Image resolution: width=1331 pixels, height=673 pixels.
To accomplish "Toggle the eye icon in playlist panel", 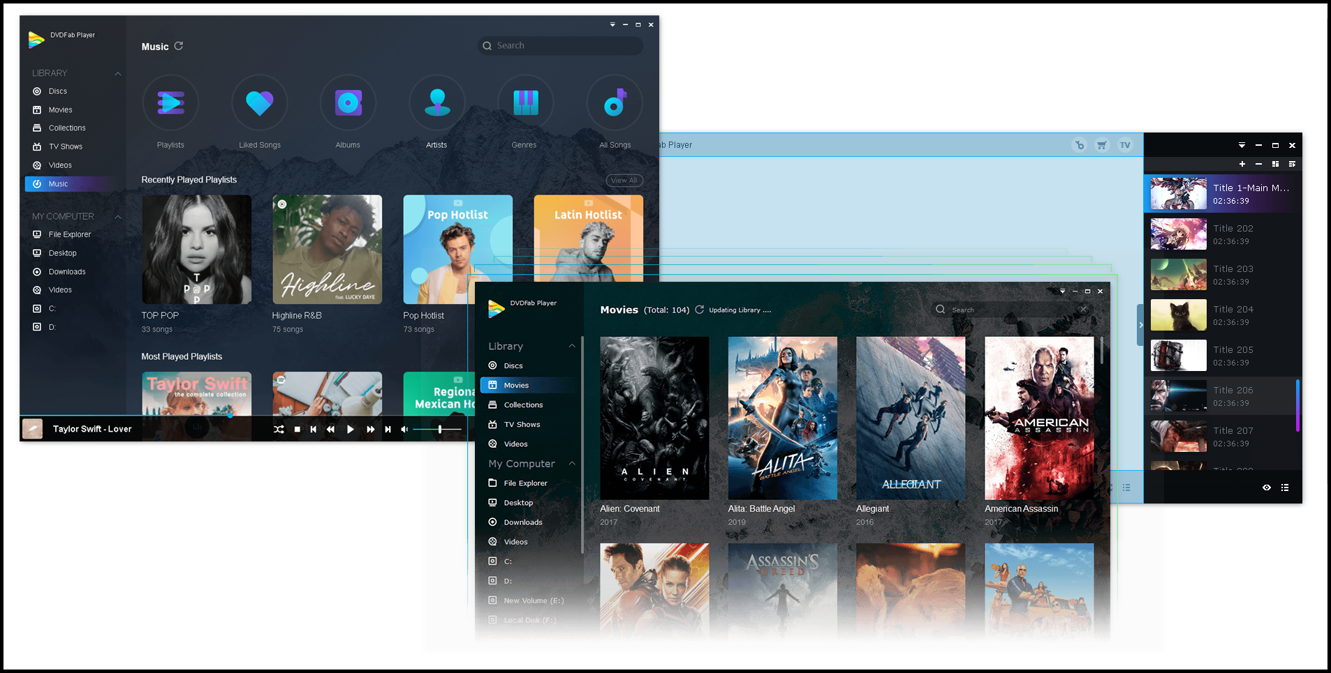I will point(1267,487).
